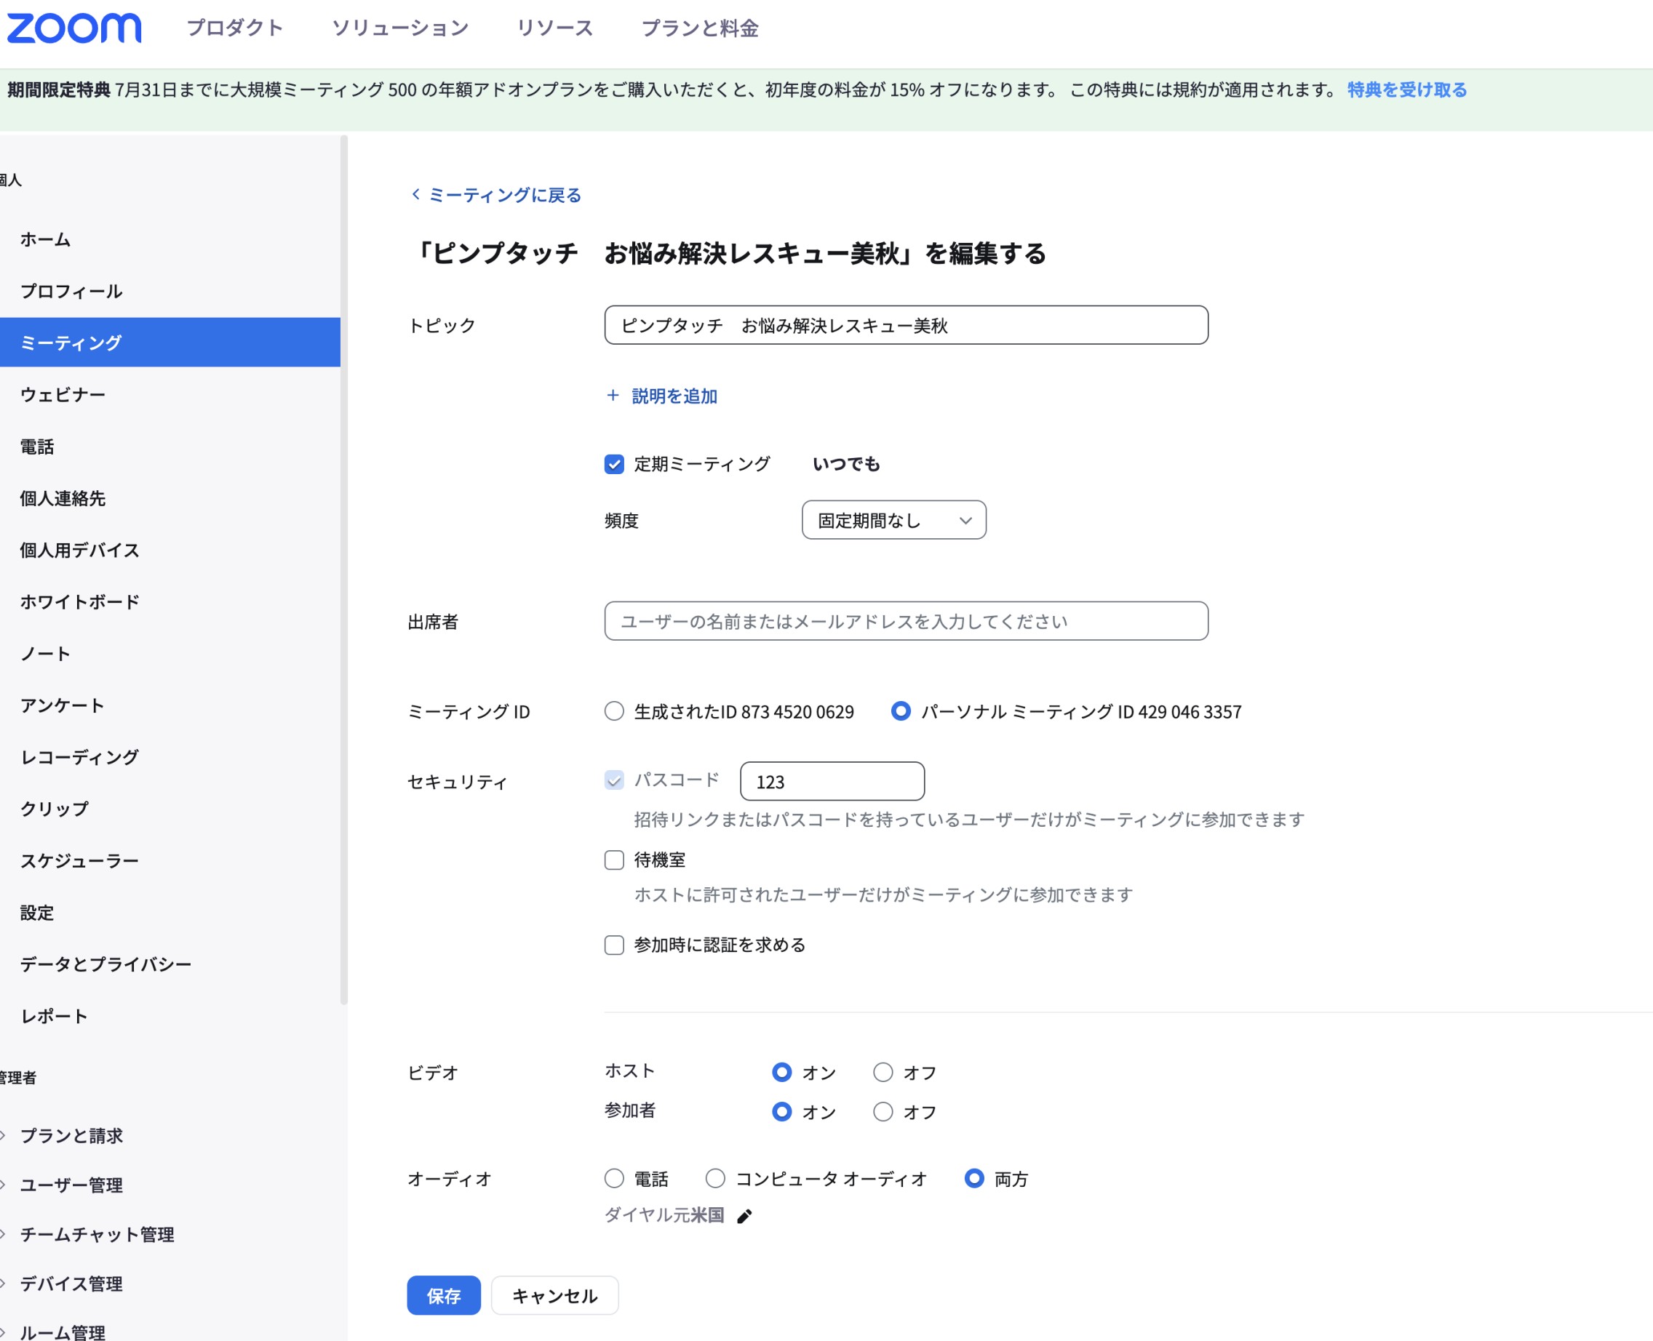Click the 説明を追加 link
Image resolution: width=1653 pixels, height=1341 pixels.
point(674,396)
